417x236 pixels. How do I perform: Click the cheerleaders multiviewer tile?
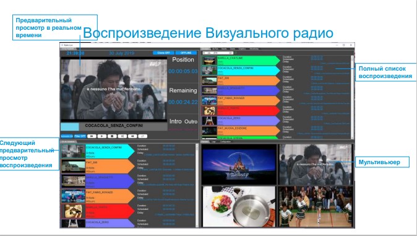tap(316, 206)
